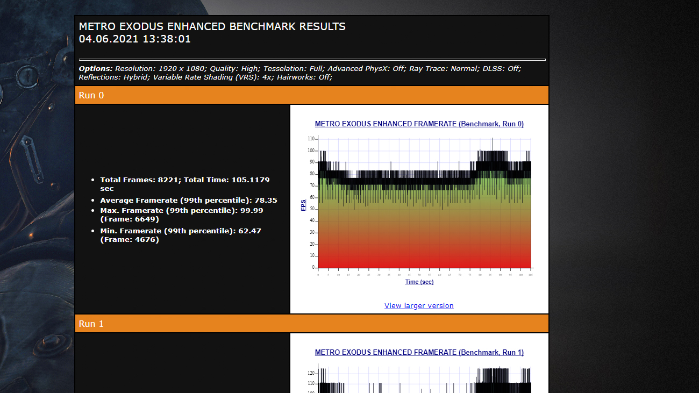Click the Average Framerate 78.35 line
This screenshot has height=393, width=699.
tap(189, 200)
